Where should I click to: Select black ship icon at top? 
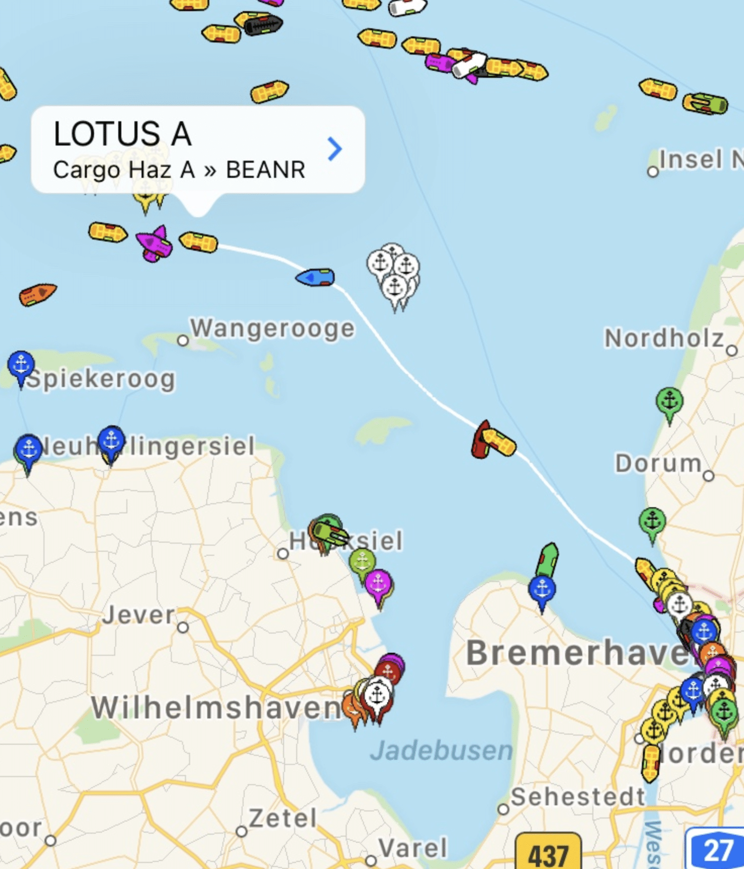(x=263, y=24)
